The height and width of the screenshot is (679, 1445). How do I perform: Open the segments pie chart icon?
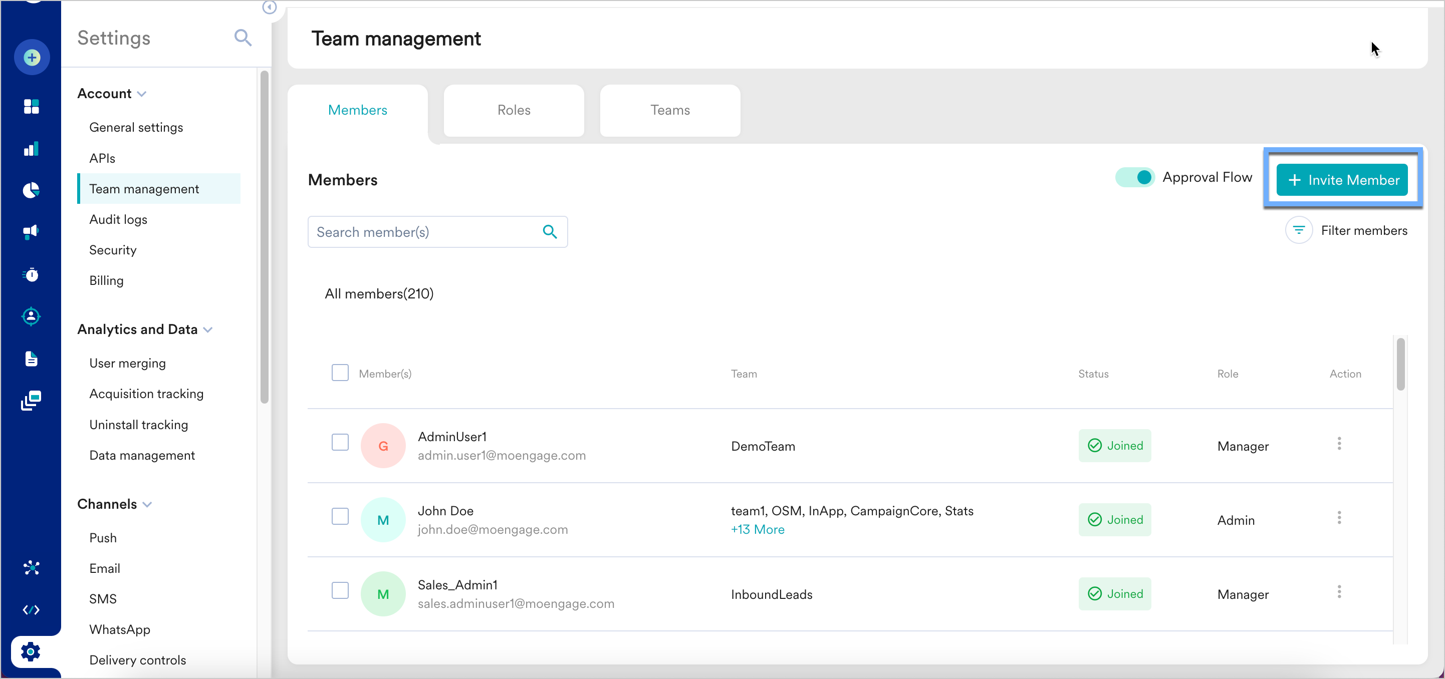pyautogui.click(x=32, y=190)
